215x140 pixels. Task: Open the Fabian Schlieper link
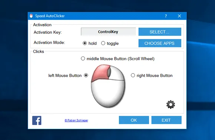click(76, 120)
